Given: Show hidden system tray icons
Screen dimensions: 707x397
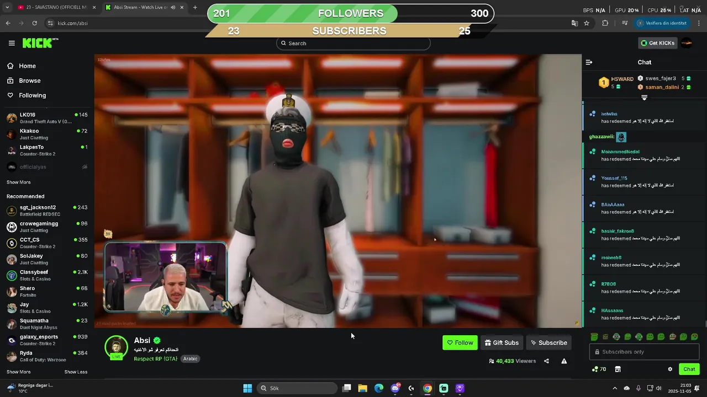Looking at the screenshot, I should (615, 388).
